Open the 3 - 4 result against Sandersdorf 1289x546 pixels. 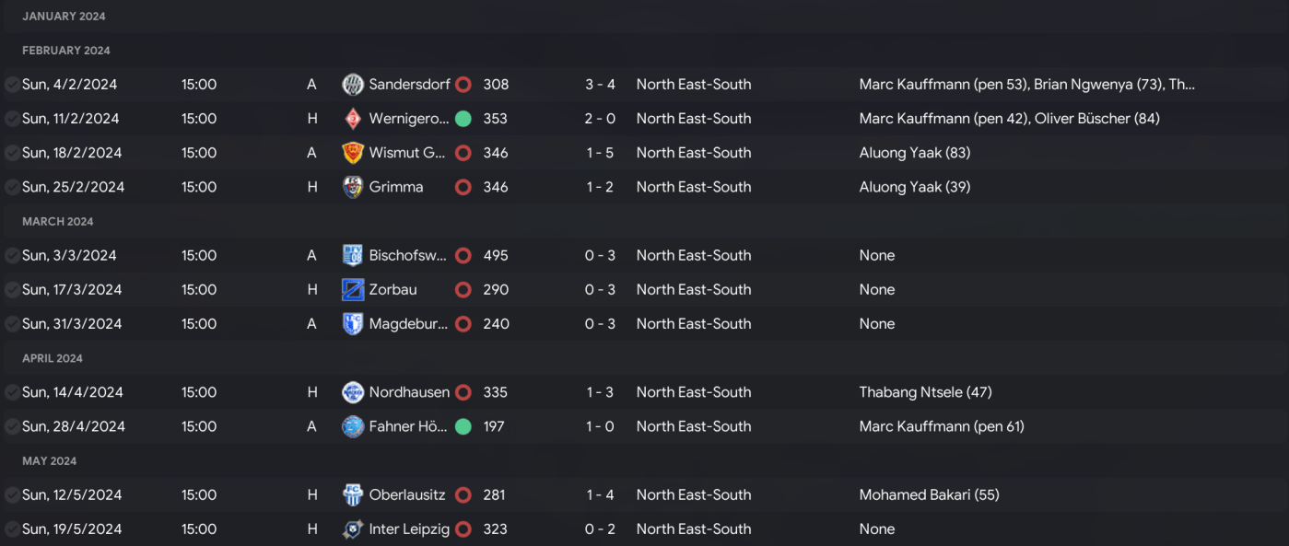[x=600, y=85]
